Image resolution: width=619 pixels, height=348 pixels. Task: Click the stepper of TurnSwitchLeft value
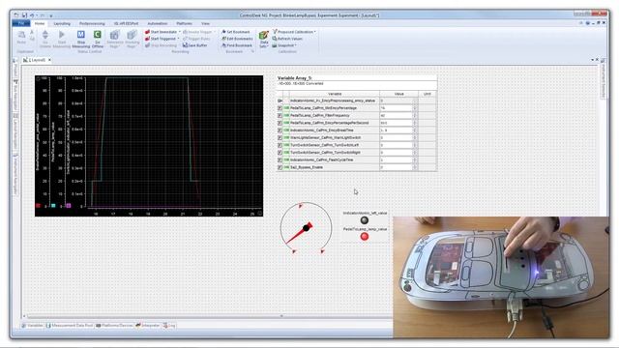point(415,145)
